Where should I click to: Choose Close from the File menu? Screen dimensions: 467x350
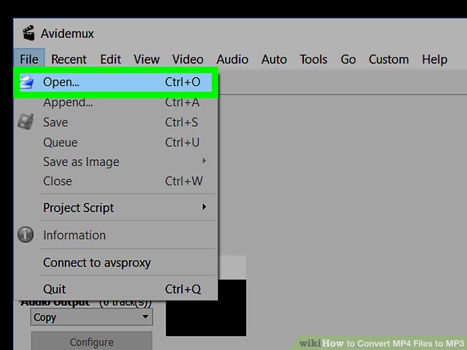(x=58, y=181)
